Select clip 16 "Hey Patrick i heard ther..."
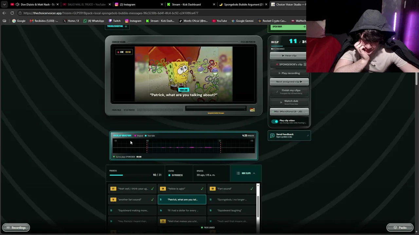The height and width of the screenshot is (235, 419). coord(132,221)
